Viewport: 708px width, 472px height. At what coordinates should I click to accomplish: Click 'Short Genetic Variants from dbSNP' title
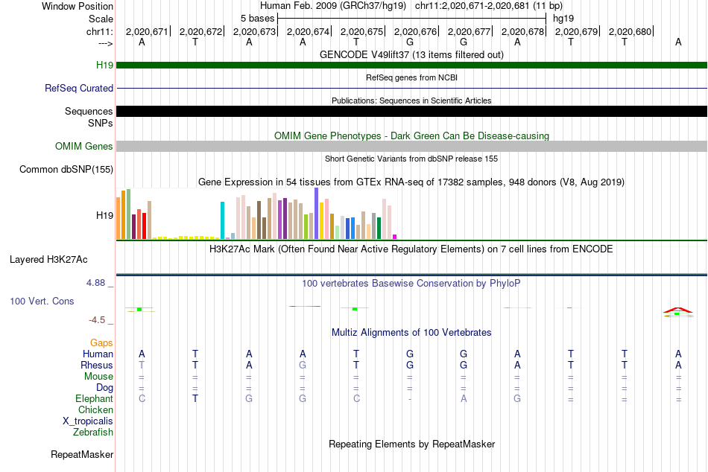[x=411, y=159]
